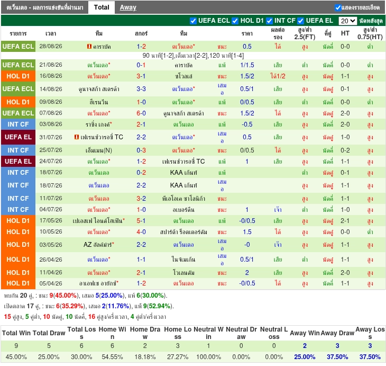This screenshot has height=366, width=386.
Task: Toggle the HOL D1 filter checkbox
Action: coord(235,21)
